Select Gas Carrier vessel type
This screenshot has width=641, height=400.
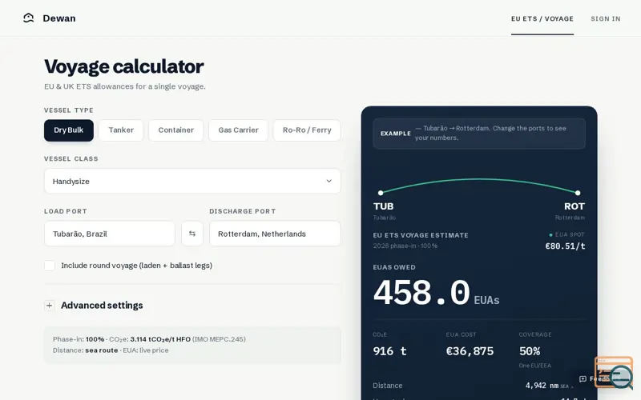(238, 130)
